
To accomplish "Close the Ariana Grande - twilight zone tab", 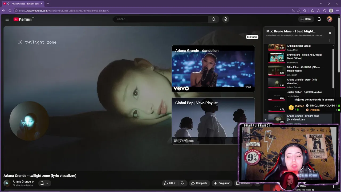I will (42, 3).
